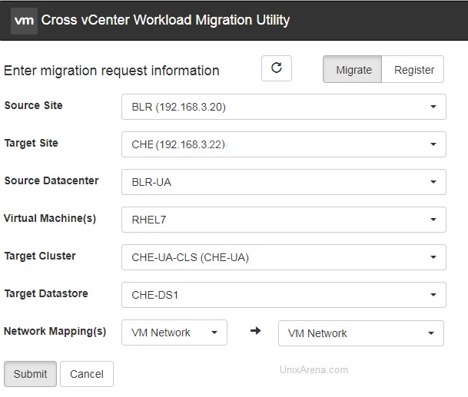Image resolution: width=468 pixels, height=397 pixels.
Task: Expand the Source Datacenter dropdown
Action: pyautogui.click(x=284, y=182)
